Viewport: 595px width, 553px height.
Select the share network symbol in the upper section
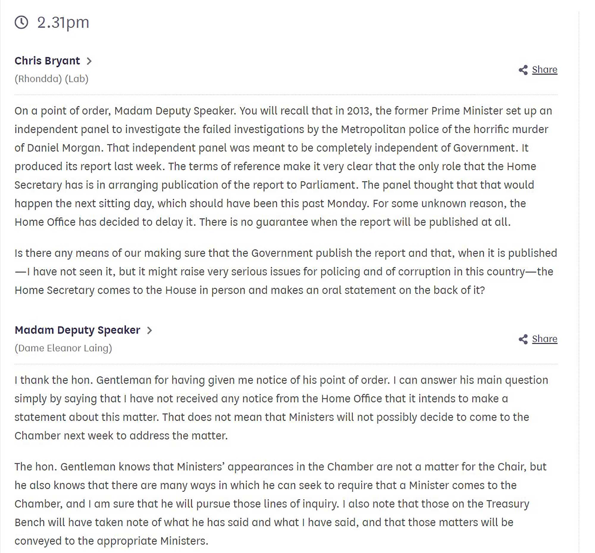point(524,70)
